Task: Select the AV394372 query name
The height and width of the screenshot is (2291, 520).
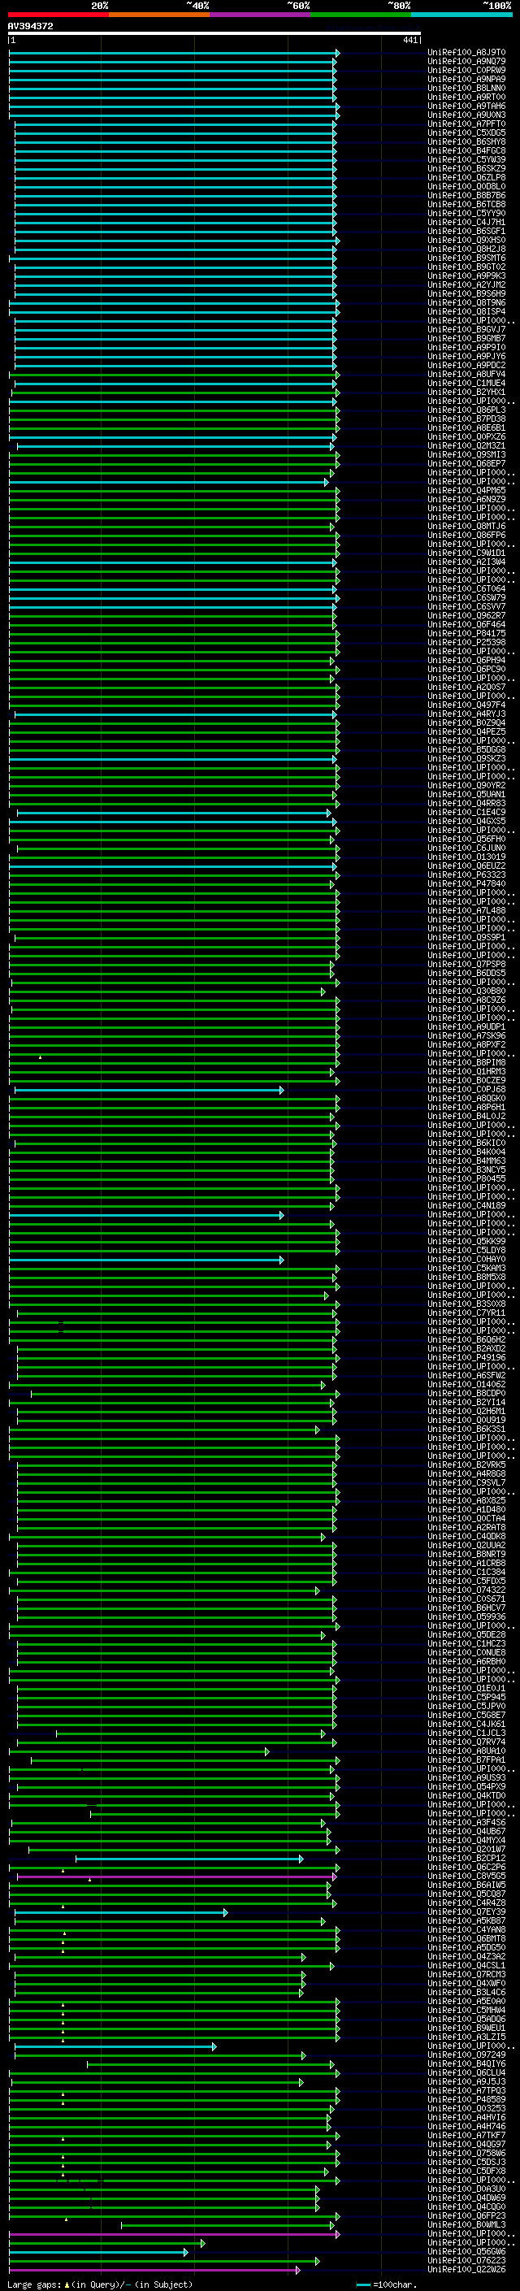Action: click(x=30, y=26)
